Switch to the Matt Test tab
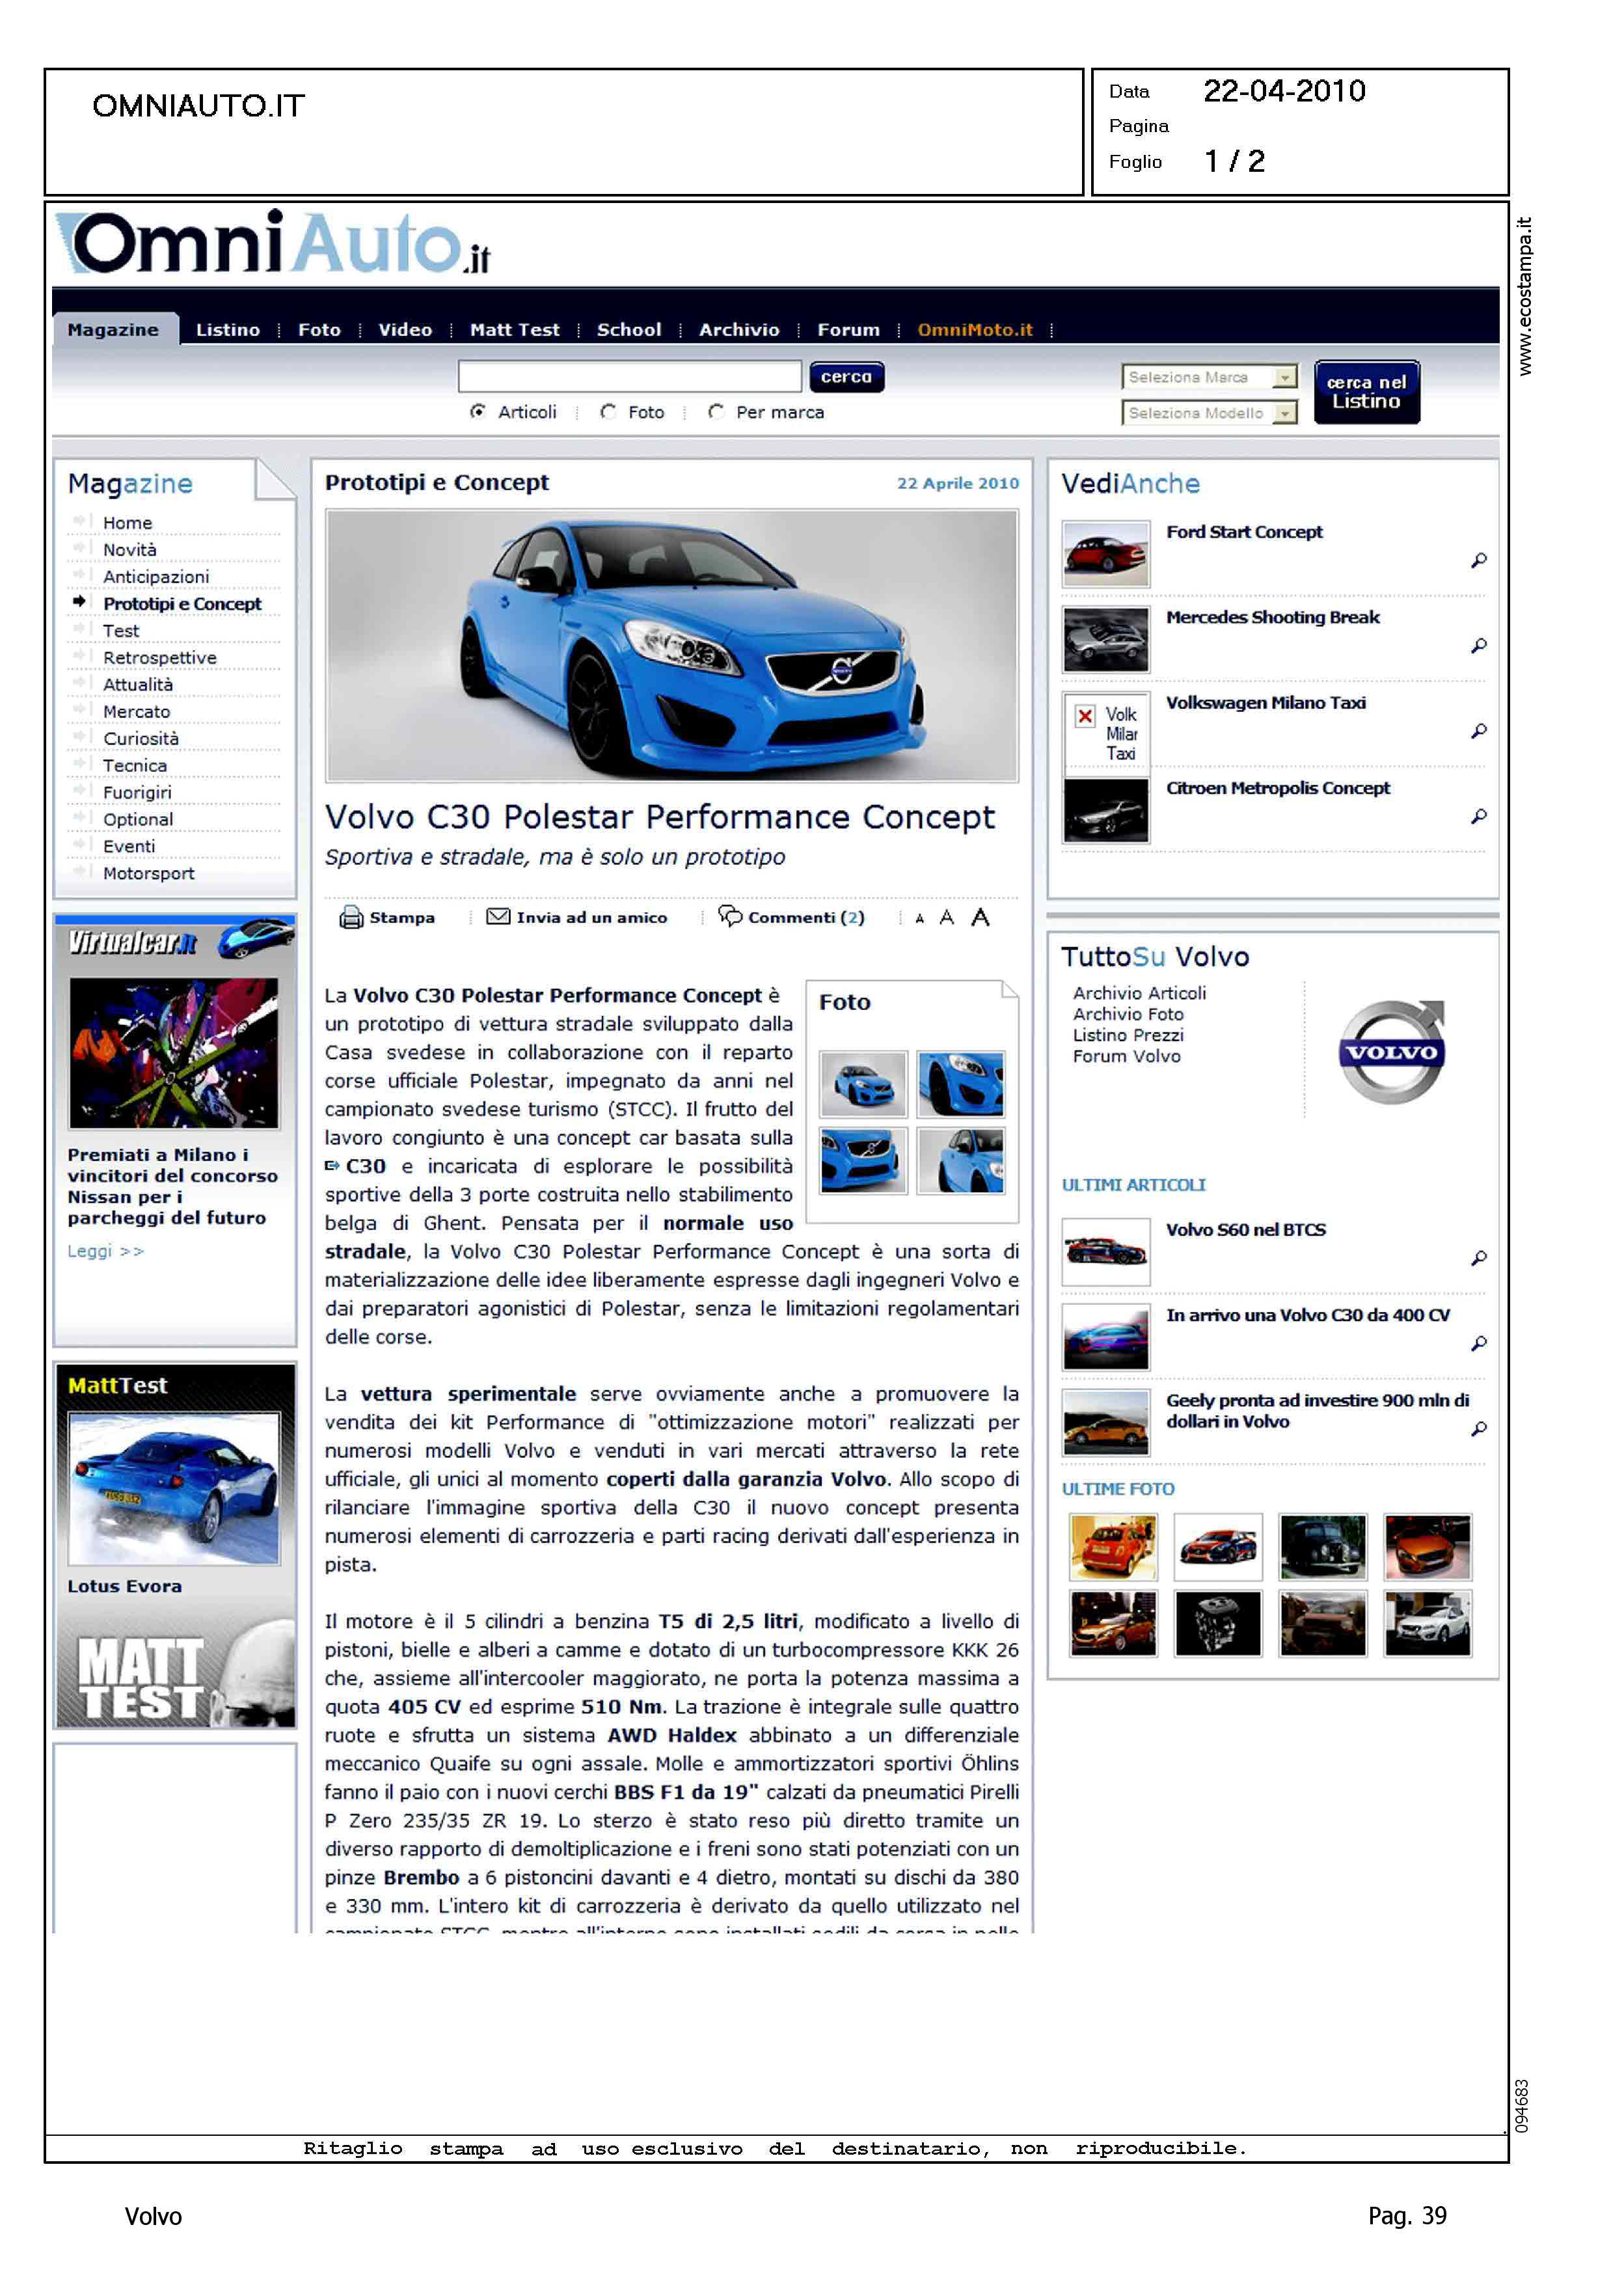This screenshot has width=1624, height=2279. (514, 330)
